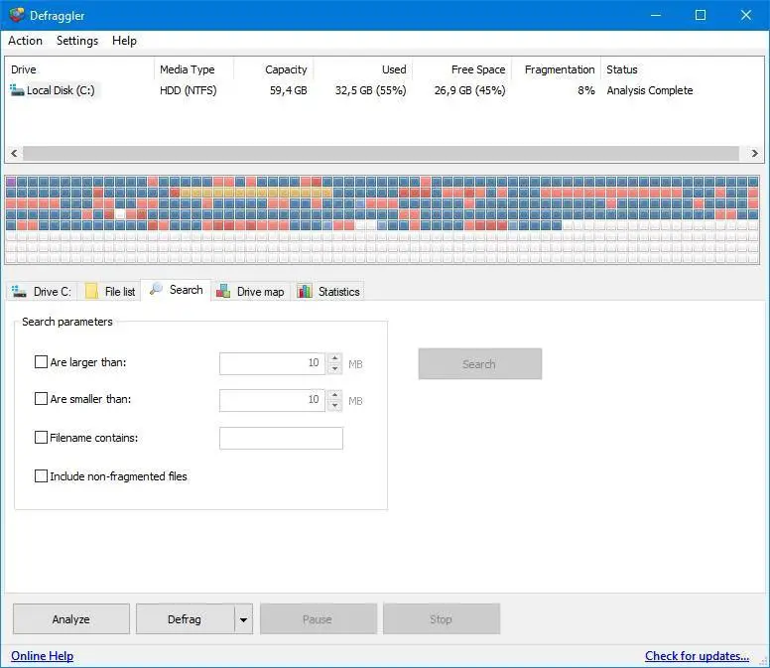Screen dimensions: 770x668
Task: Click the Used column header
Action: [x=363, y=69]
